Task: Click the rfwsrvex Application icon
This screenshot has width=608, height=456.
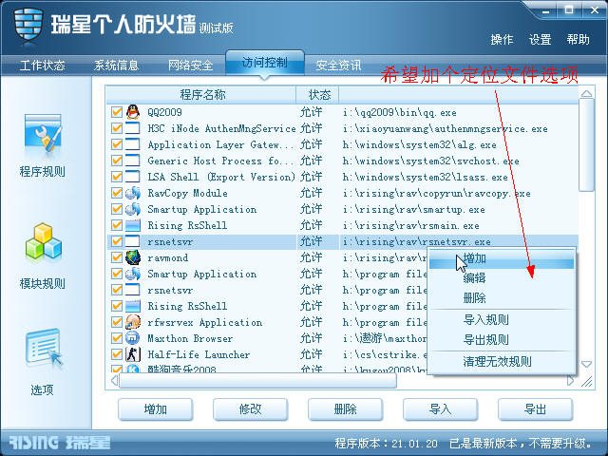Action: 133,322
